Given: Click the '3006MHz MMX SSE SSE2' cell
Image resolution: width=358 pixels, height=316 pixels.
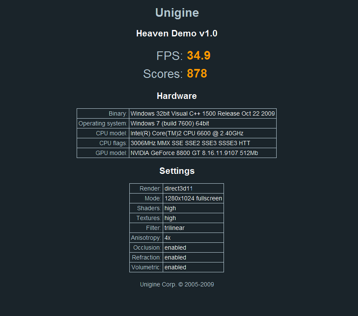Looking at the screenshot, I should pyautogui.click(x=203, y=143).
